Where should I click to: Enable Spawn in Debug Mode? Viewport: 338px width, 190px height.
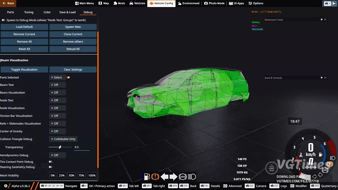click(x=3, y=20)
